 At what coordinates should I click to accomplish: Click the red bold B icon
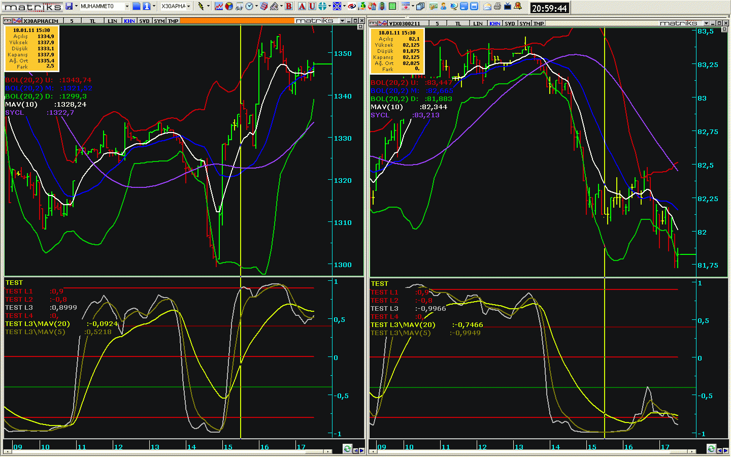(289, 6)
